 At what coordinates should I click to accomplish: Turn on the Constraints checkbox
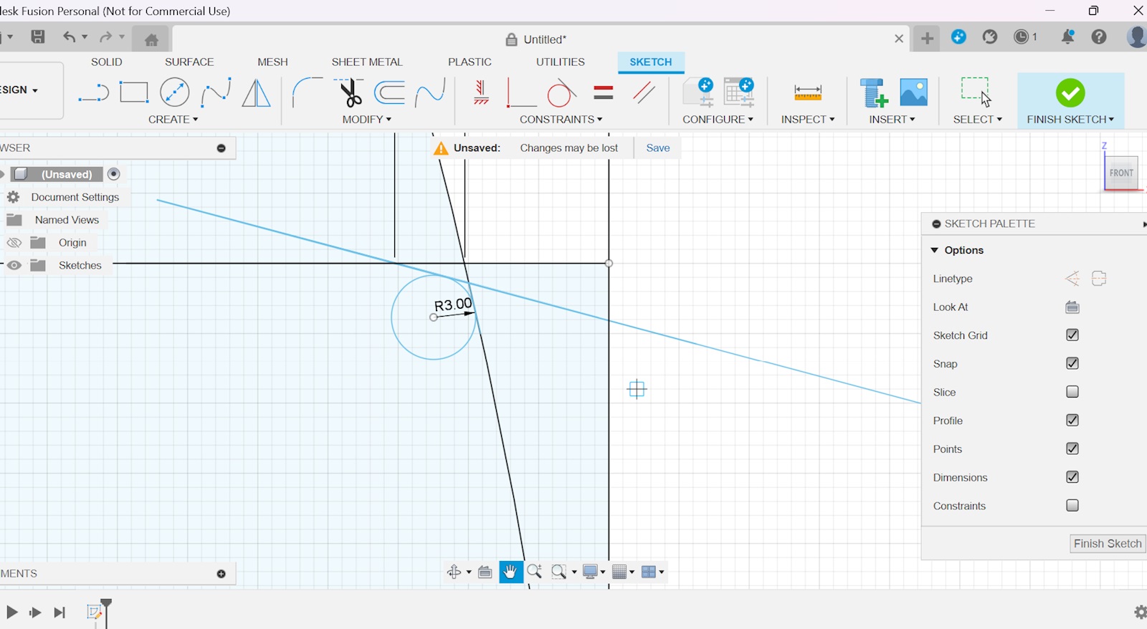tap(1072, 506)
